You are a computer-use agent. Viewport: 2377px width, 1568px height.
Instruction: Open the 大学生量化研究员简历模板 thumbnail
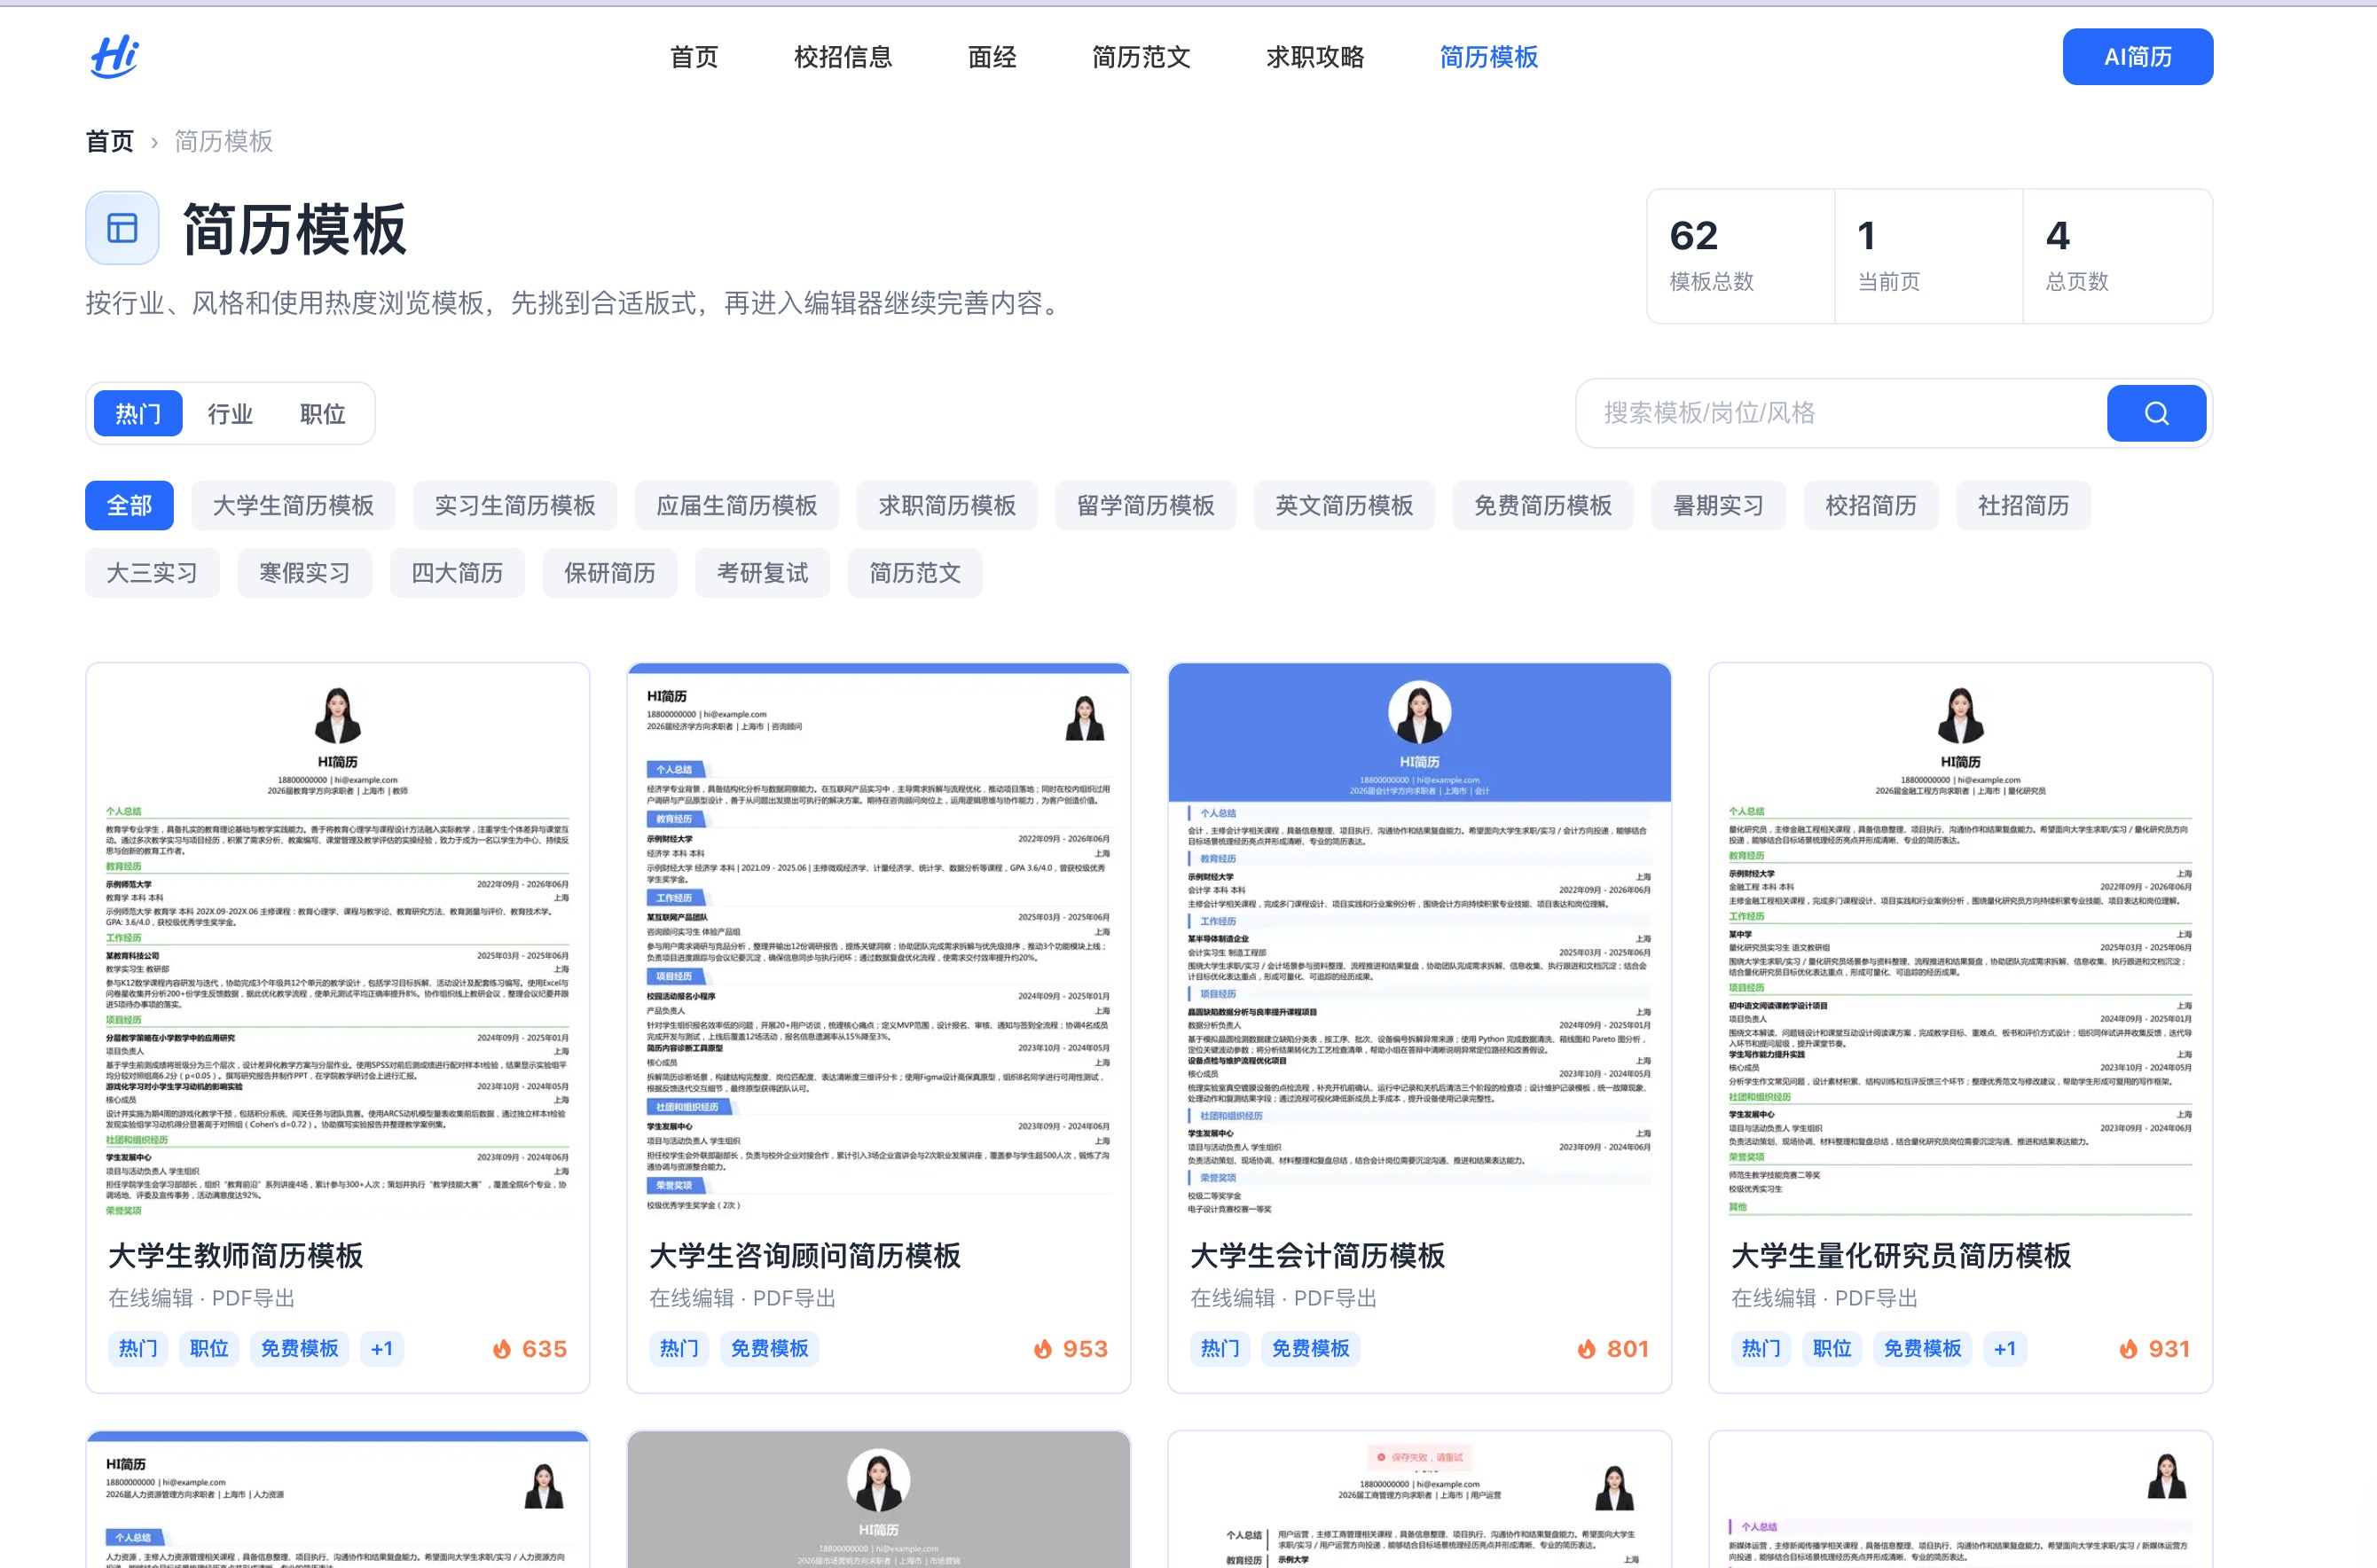coord(1961,940)
